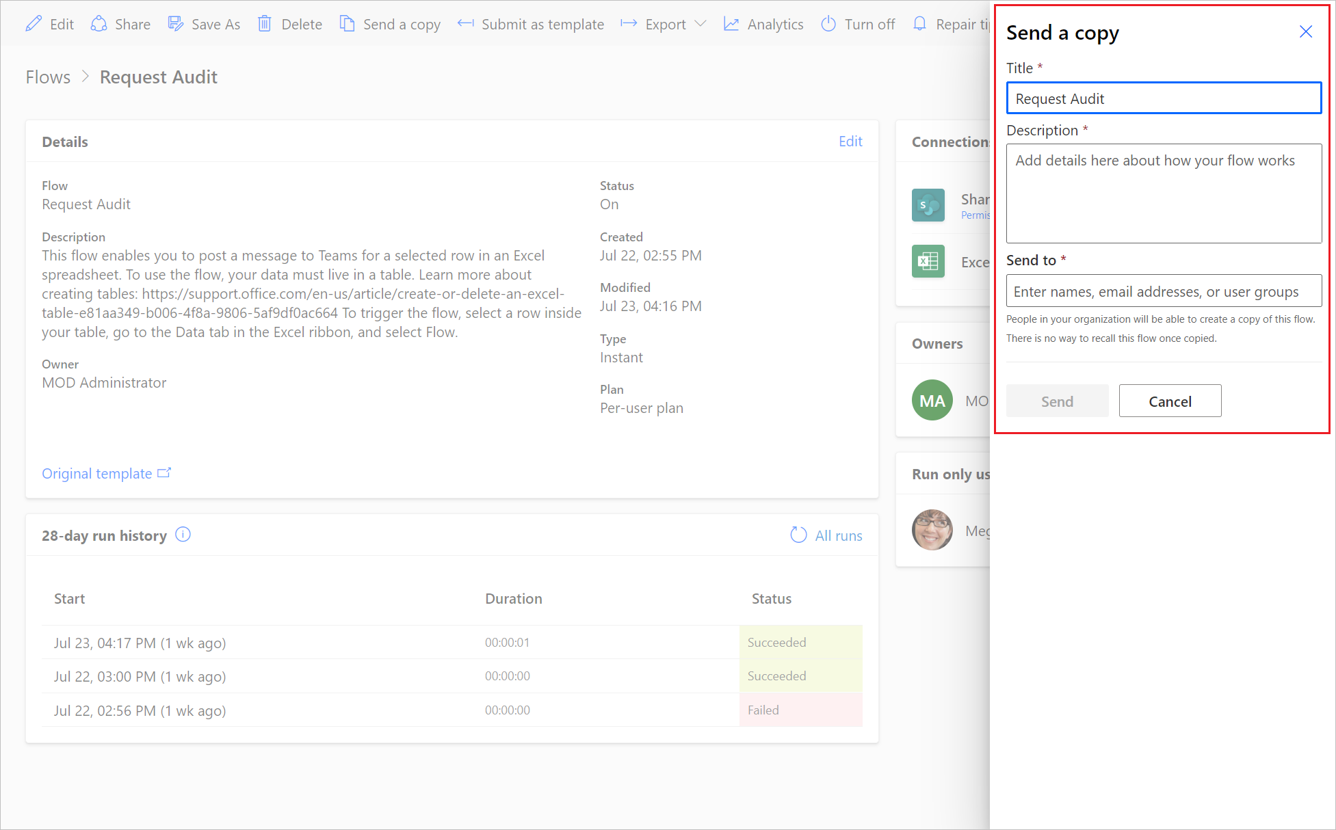Click the Original template link
Image resolution: width=1336 pixels, height=830 pixels.
(x=108, y=473)
